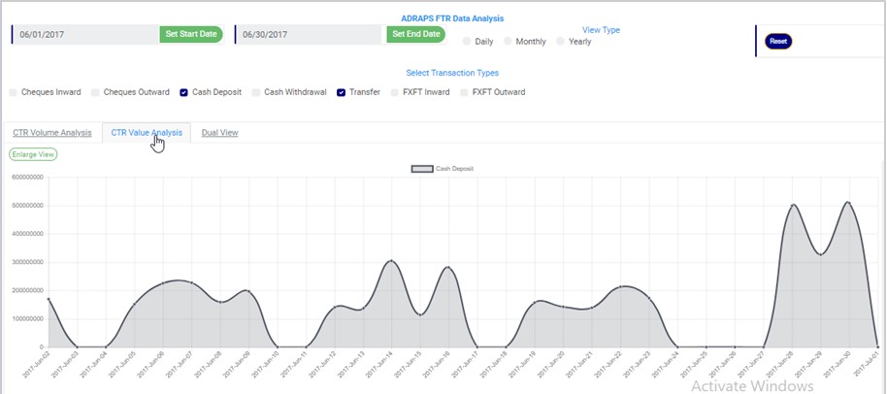Uncheck the Cash Deposit checkbox
This screenshot has width=887, height=394.
(183, 93)
